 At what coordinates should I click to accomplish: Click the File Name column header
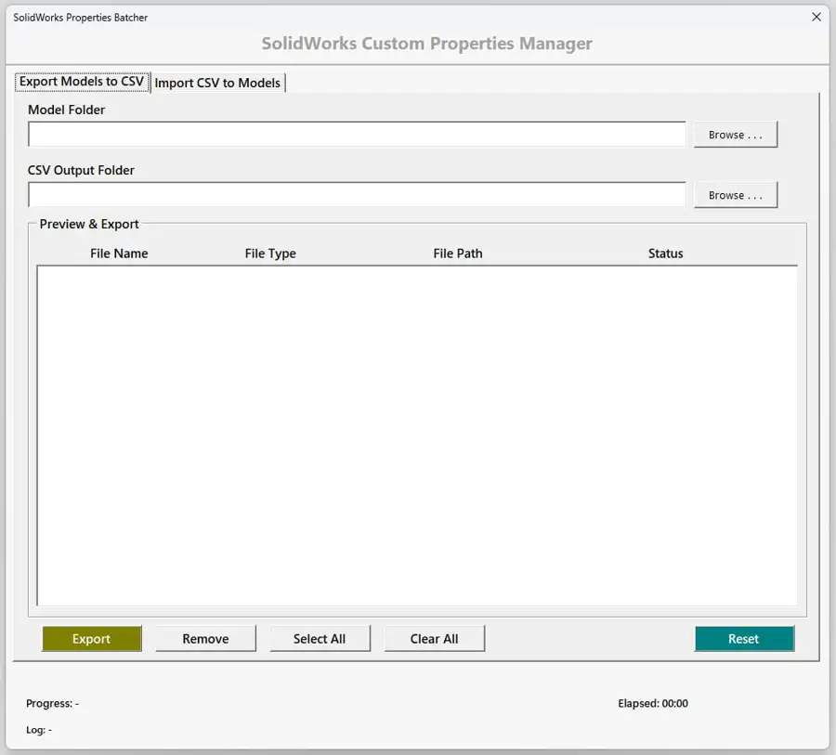point(119,253)
